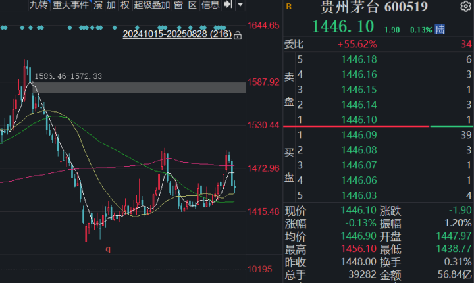Viewport: 474px width, 283px height.
Task: Select buy level 2 price 1446.08
Action: pyautogui.click(x=359, y=150)
